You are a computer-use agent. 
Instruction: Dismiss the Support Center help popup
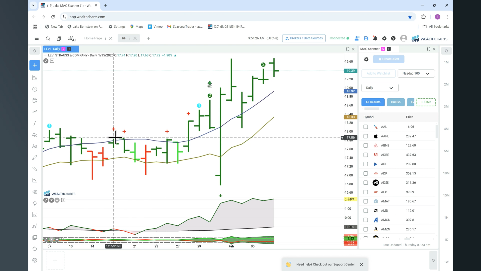click(361, 265)
